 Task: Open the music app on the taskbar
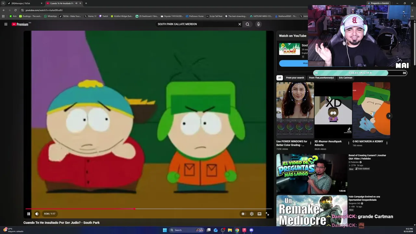(x=244, y=230)
